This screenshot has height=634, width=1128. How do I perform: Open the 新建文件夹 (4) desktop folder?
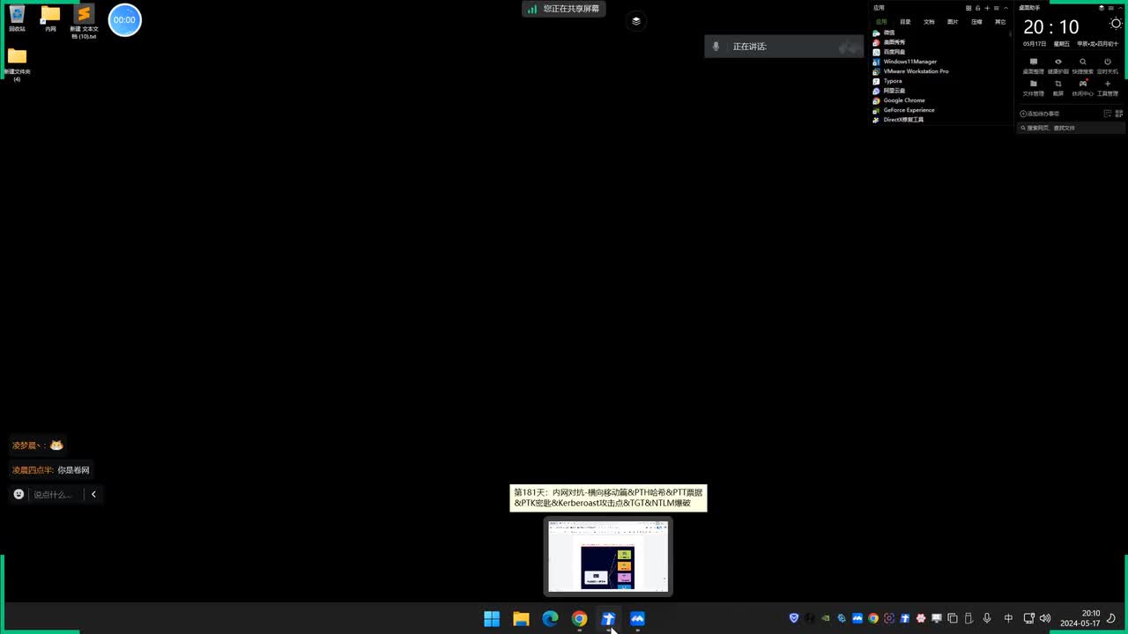click(x=17, y=65)
